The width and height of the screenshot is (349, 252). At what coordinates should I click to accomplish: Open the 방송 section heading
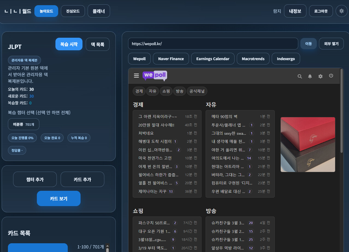(x=211, y=211)
